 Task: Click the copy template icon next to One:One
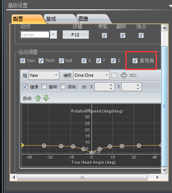[114, 75]
